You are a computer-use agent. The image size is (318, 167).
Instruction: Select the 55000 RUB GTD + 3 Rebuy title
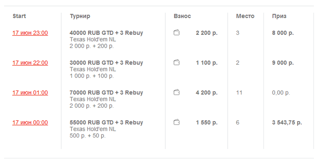click(106, 122)
